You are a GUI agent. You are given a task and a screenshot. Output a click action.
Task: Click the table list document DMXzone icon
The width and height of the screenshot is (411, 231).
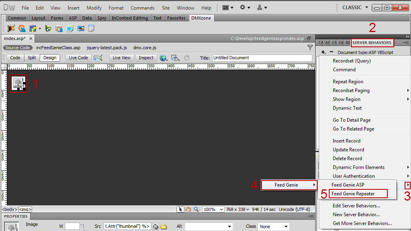91,28
